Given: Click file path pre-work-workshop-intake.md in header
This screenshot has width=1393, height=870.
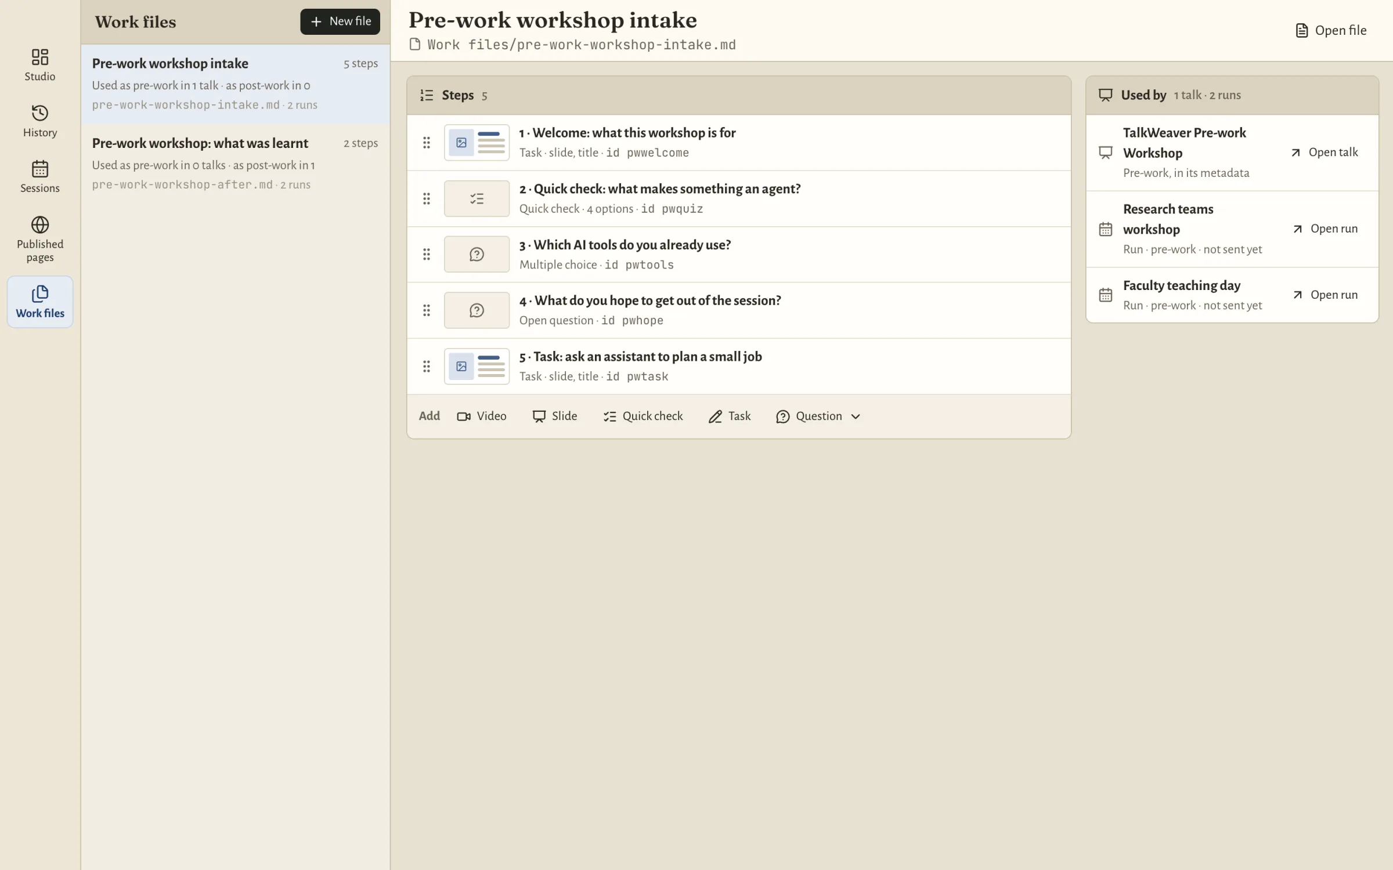Looking at the screenshot, I should point(582,45).
